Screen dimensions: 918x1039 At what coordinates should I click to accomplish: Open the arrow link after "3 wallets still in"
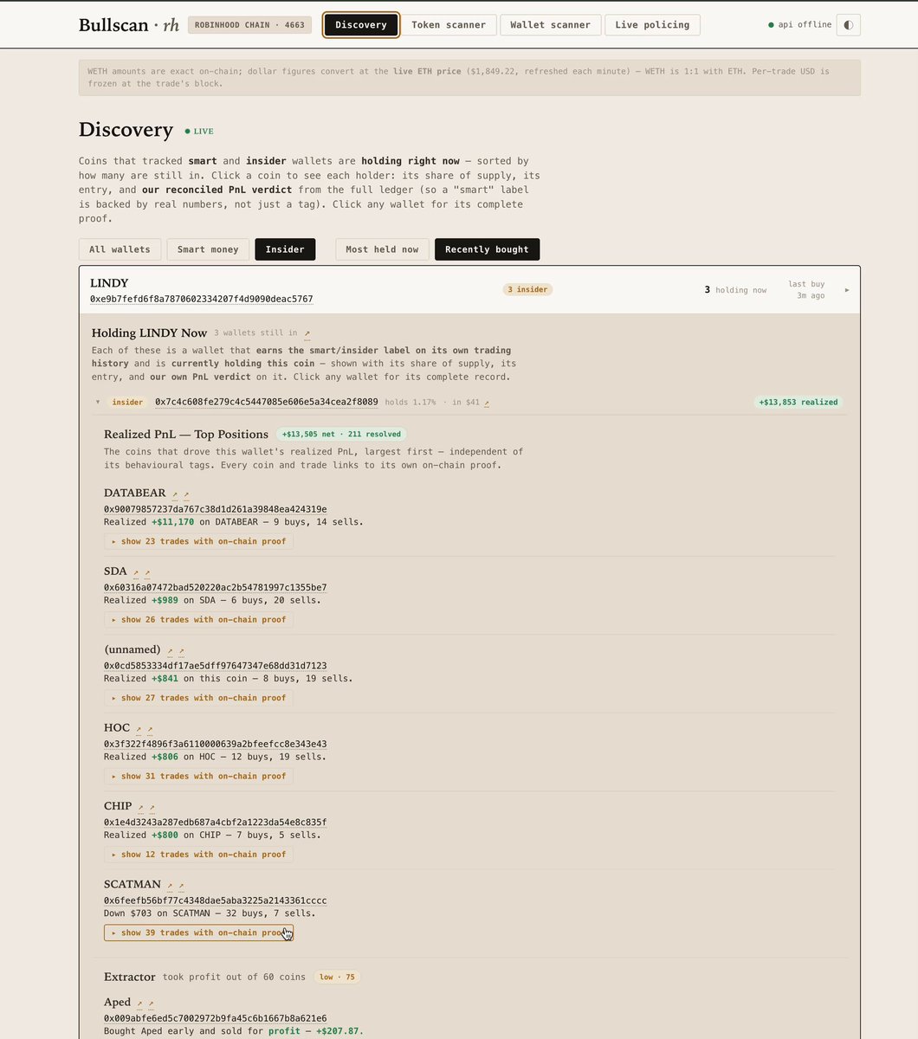307,333
